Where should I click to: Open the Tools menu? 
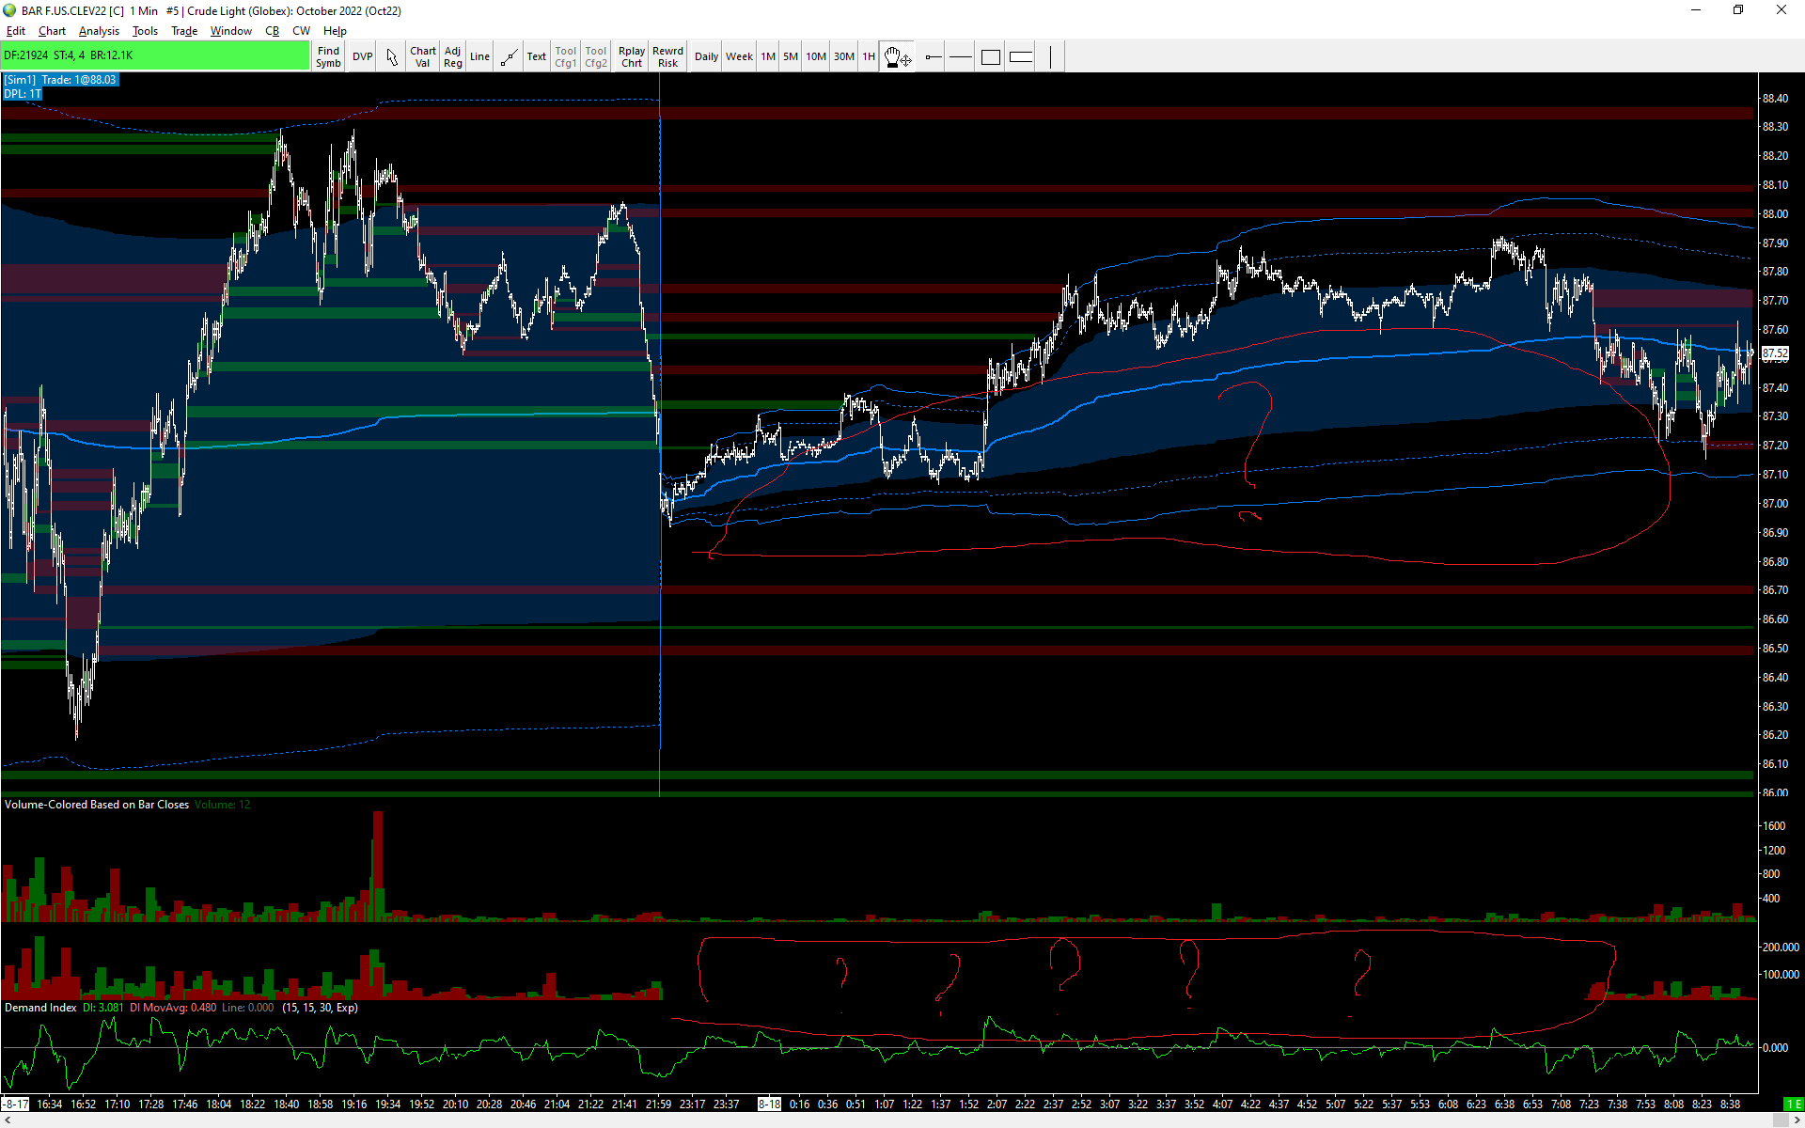[145, 31]
